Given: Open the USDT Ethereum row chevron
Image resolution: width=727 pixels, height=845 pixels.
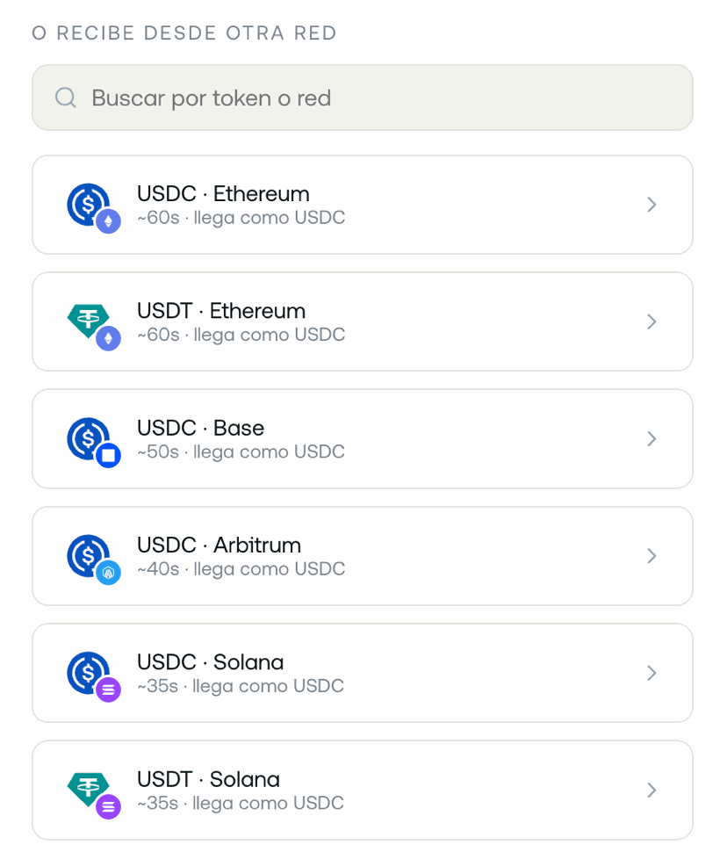Looking at the screenshot, I should (x=651, y=321).
